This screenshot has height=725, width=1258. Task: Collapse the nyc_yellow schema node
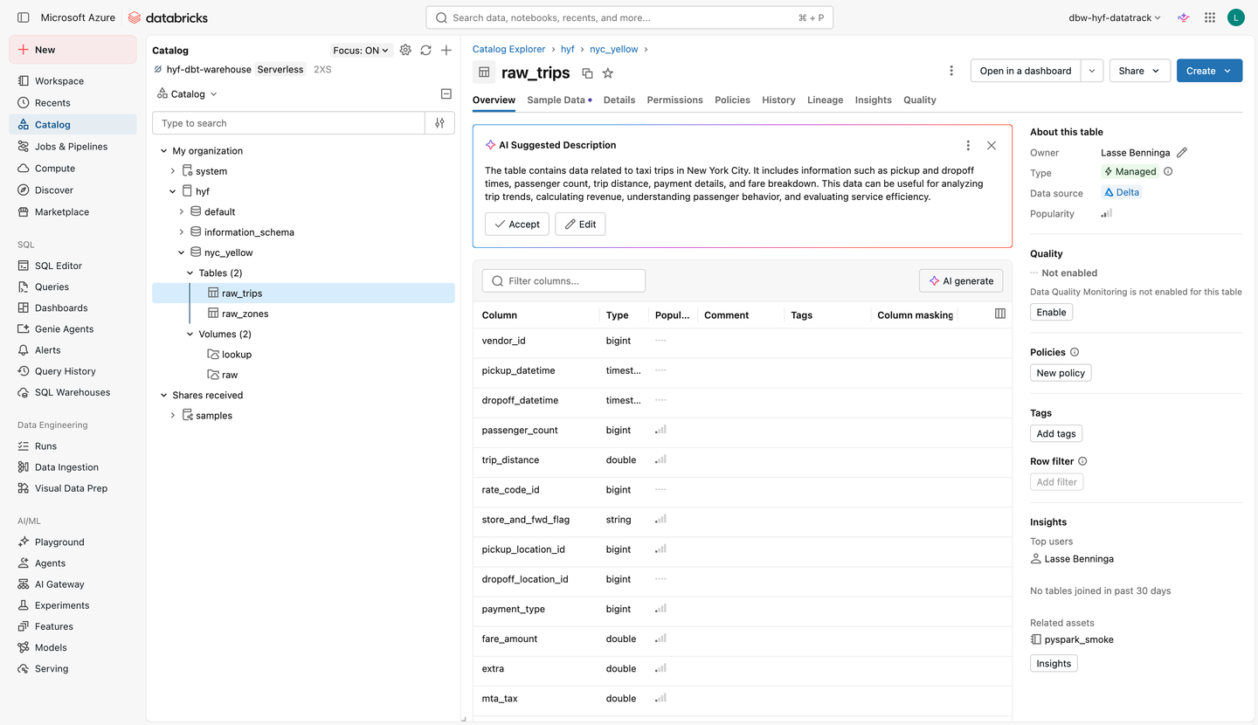pyautogui.click(x=182, y=252)
